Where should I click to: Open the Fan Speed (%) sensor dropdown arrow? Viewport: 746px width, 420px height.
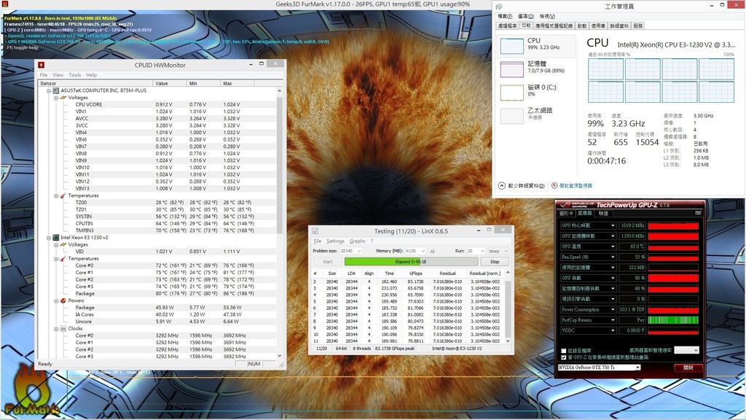613,257
